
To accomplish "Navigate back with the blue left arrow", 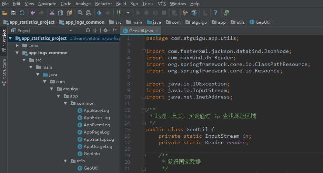I will coord(99,13).
